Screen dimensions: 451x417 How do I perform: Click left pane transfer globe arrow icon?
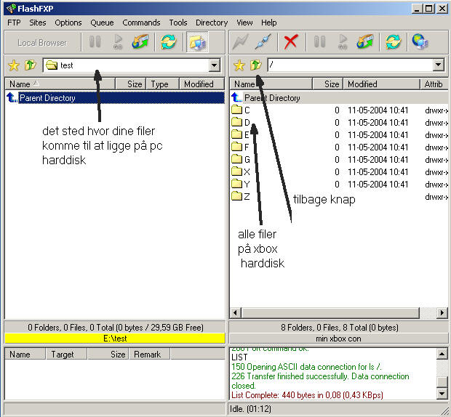pos(140,42)
